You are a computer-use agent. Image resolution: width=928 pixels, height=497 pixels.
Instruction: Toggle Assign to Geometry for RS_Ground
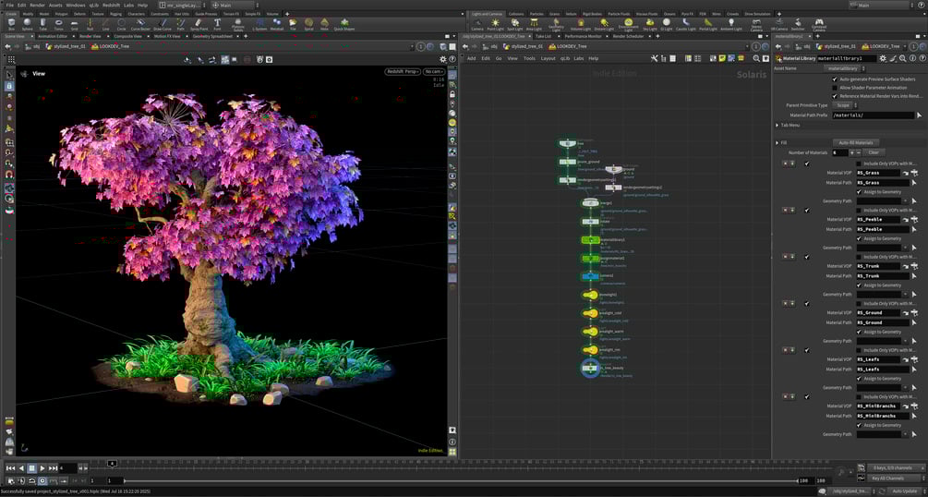click(860, 332)
